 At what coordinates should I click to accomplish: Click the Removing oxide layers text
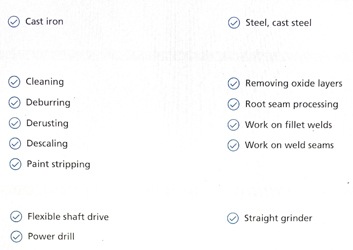click(x=294, y=83)
